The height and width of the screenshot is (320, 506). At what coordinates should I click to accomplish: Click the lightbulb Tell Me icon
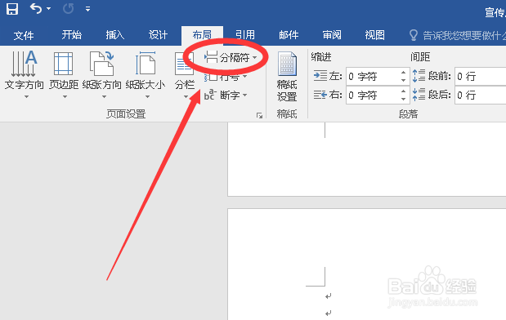point(414,35)
